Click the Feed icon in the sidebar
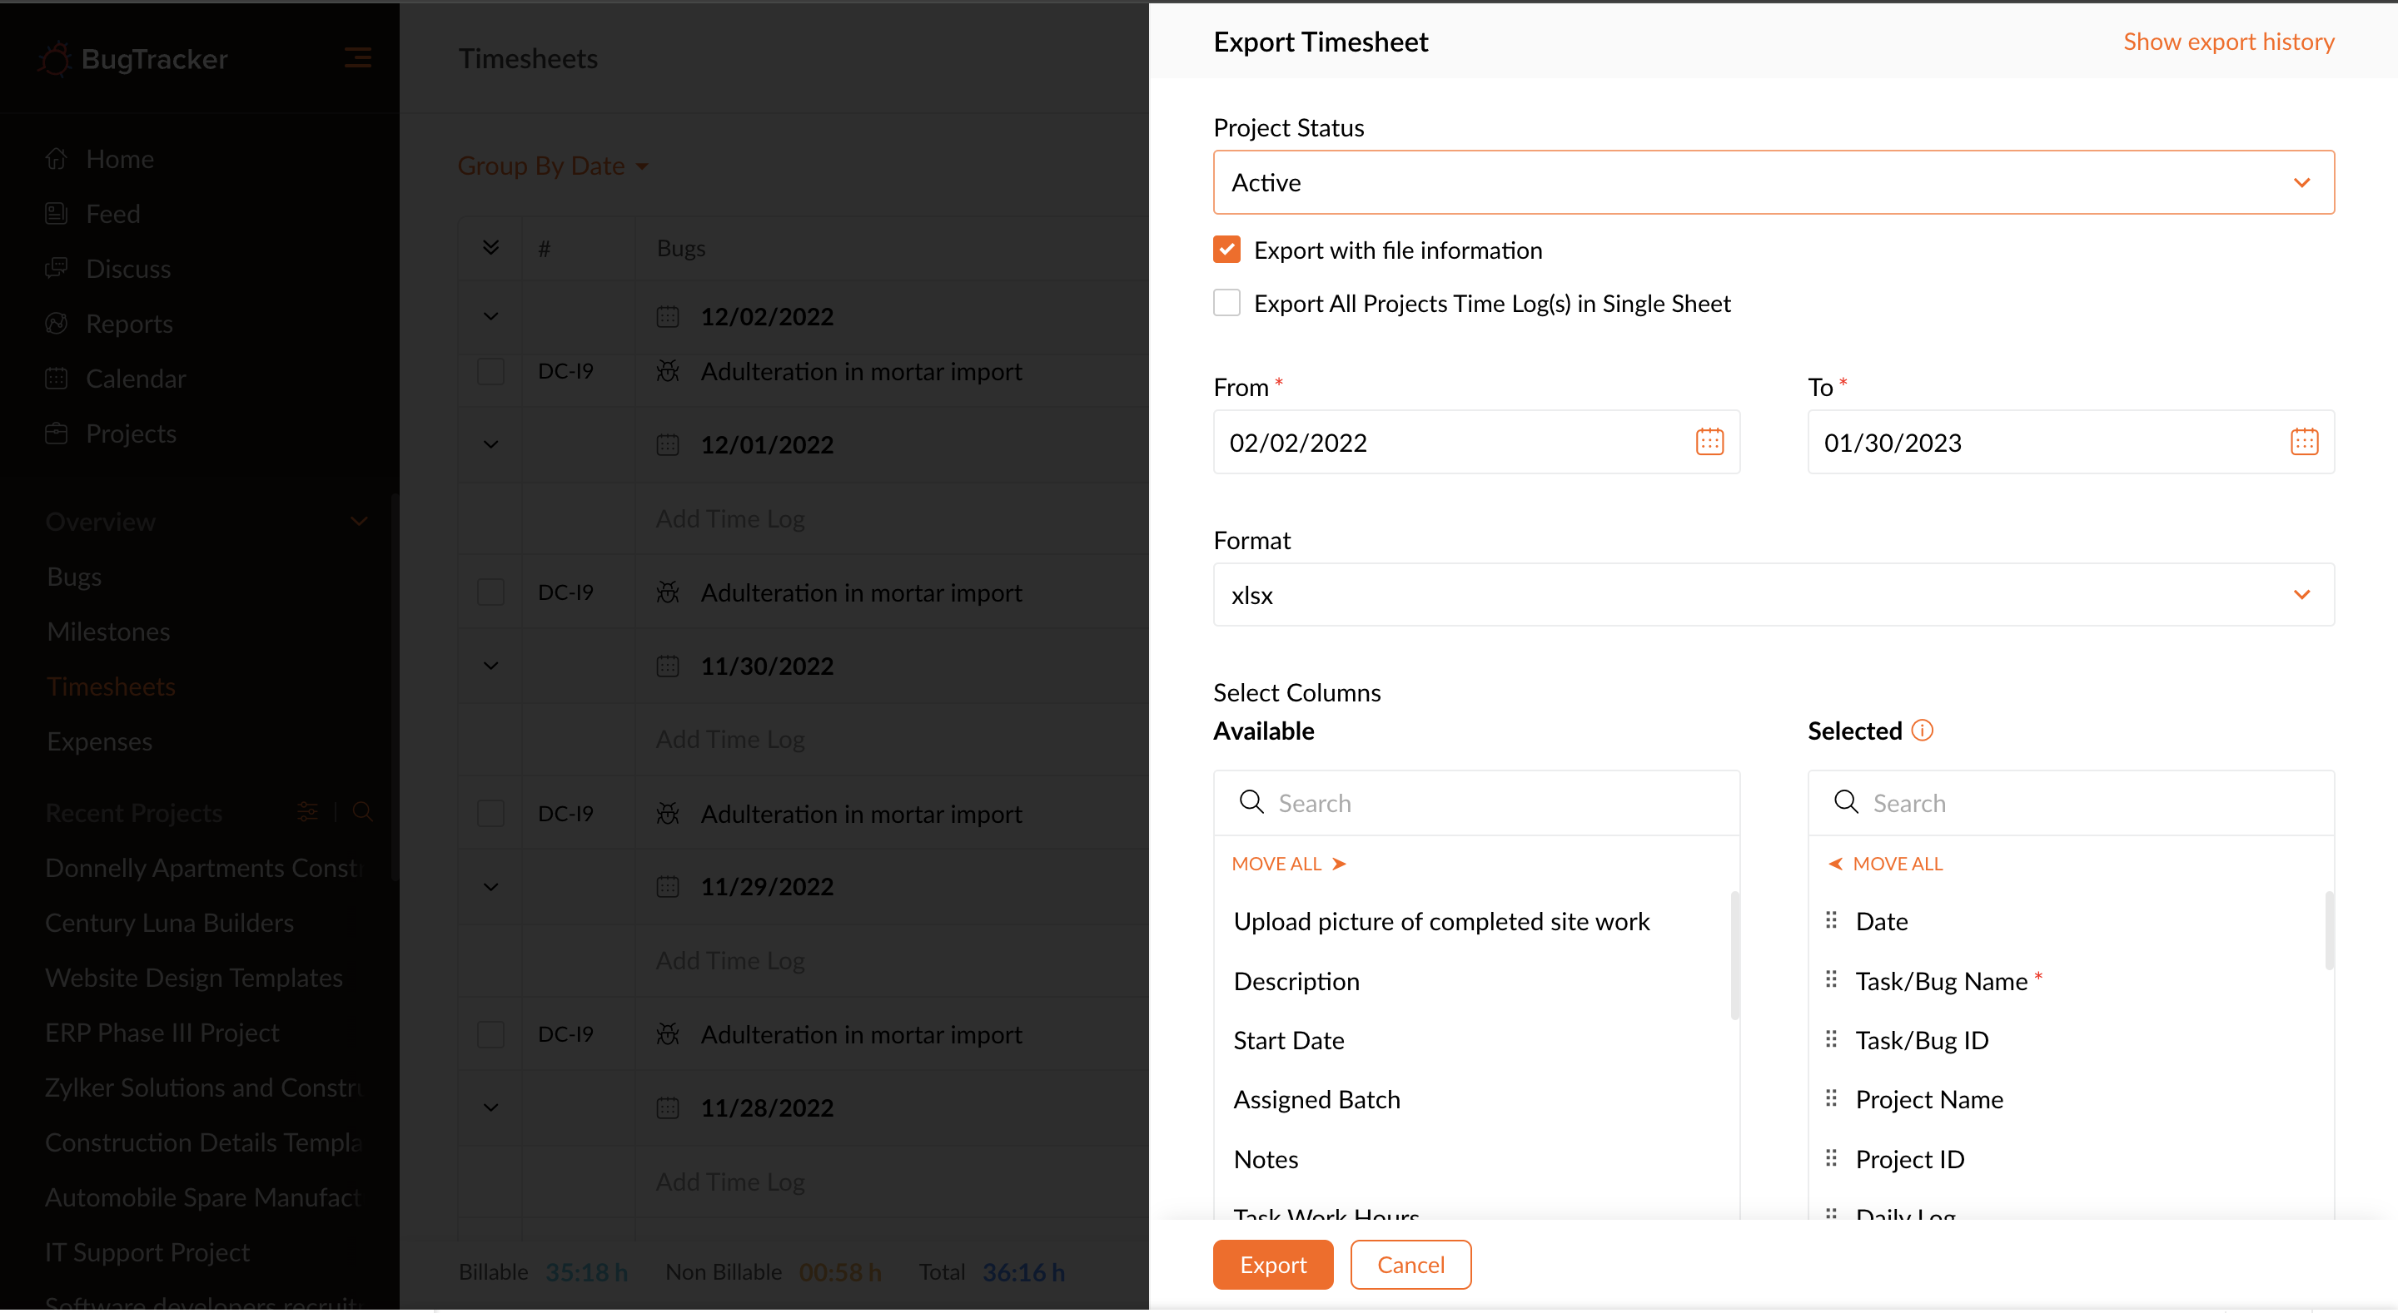The image size is (2398, 1313). tap(57, 213)
